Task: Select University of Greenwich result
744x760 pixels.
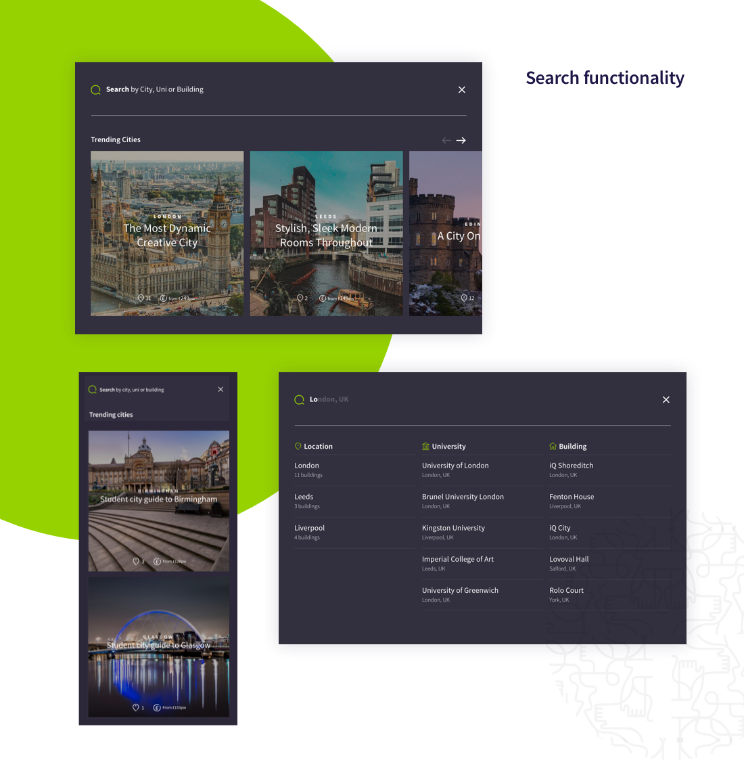Action: tap(482, 595)
